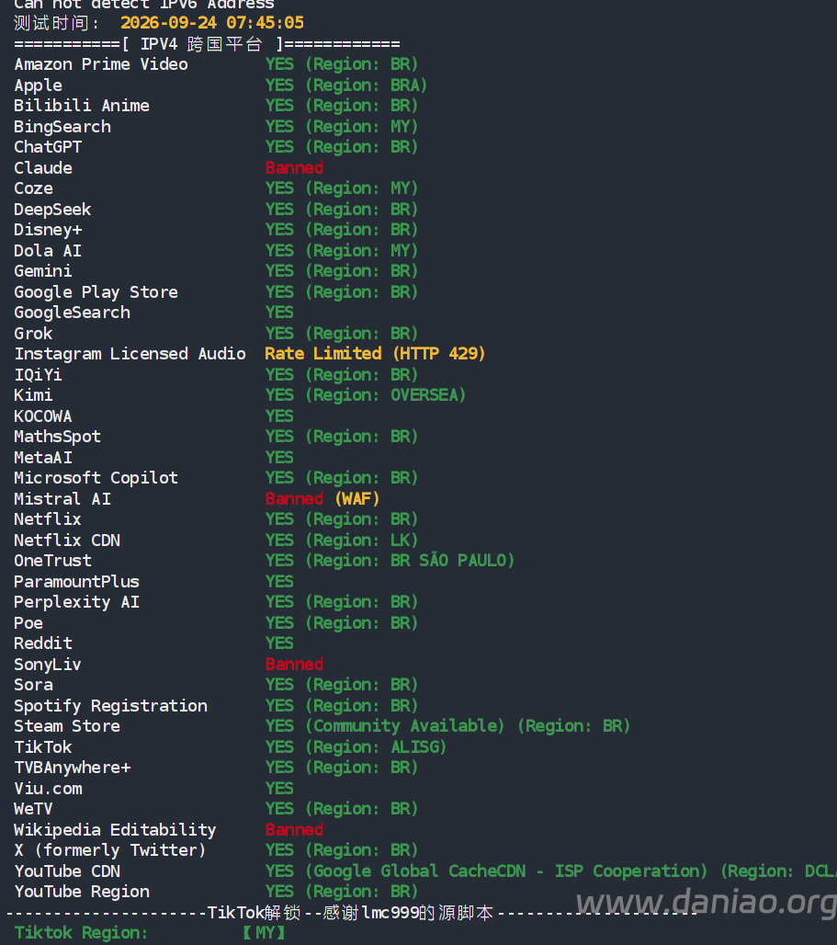The image size is (837, 945).
Task: Click the Kimi Region OVERSEA result
Action: 366,394
